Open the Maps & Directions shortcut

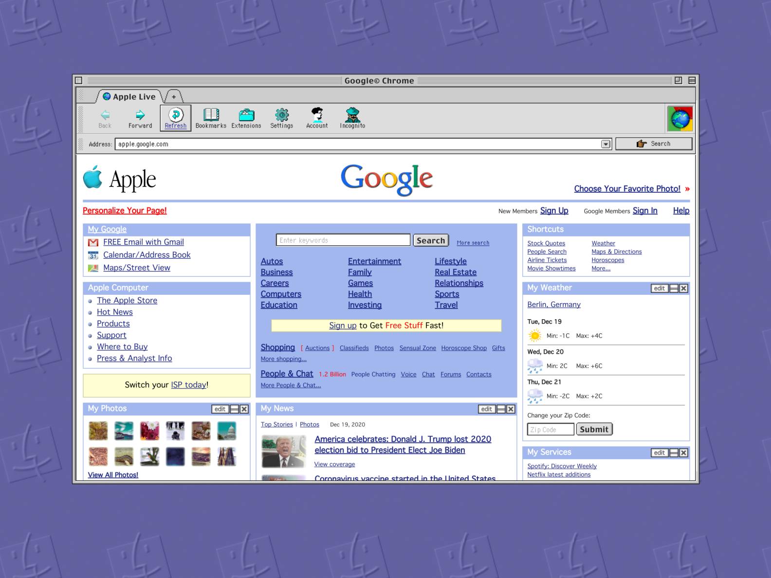click(616, 252)
